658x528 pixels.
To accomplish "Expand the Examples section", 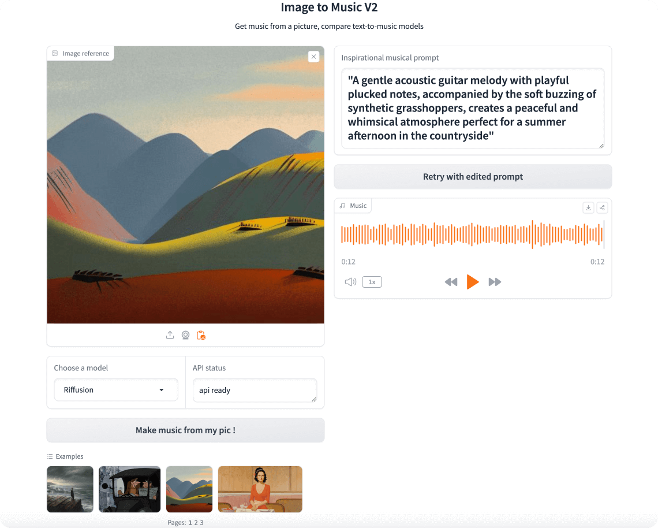I will coord(66,456).
